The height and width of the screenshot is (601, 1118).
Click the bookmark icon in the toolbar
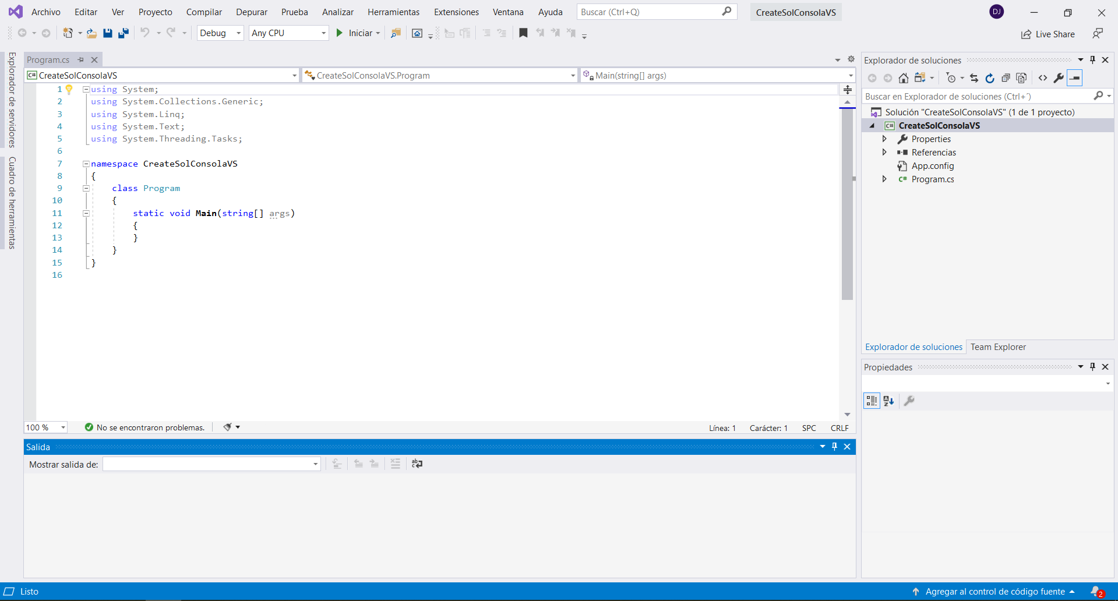click(x=523, y=33)
